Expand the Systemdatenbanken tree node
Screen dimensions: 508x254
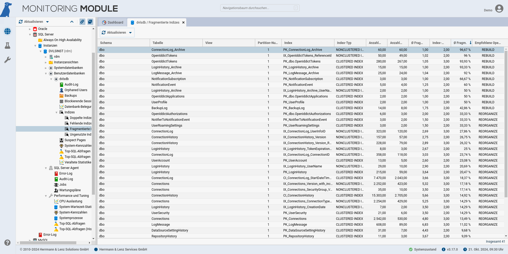[46, 68]
